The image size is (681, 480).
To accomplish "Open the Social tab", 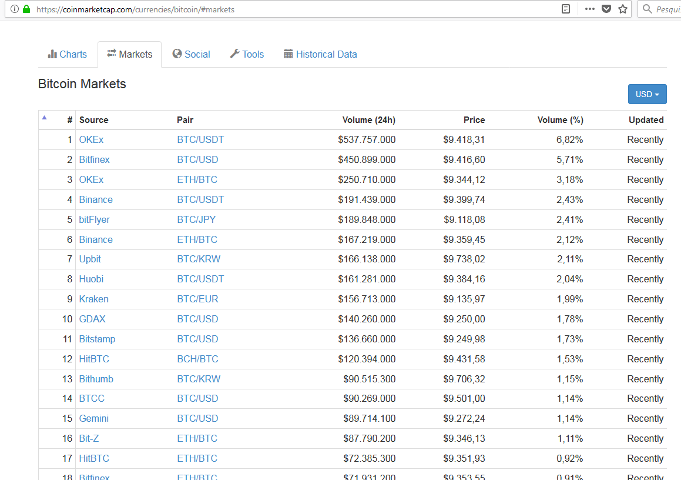I will tap(191, 54).
